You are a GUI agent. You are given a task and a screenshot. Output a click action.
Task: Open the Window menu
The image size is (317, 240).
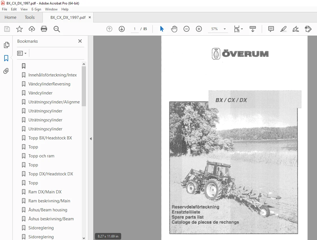pyautogui.click(x=51, y=9)
